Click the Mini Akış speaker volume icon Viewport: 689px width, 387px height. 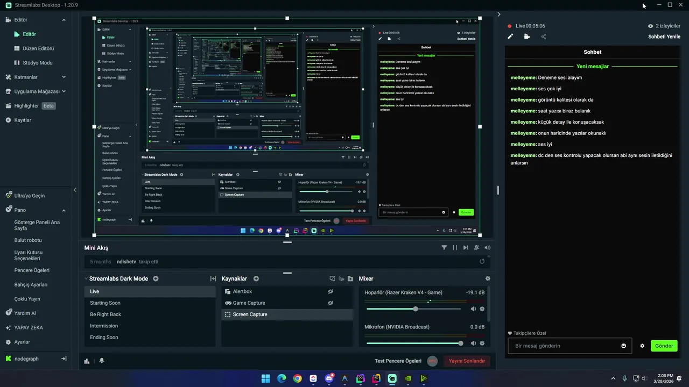[x=488, y=248]
